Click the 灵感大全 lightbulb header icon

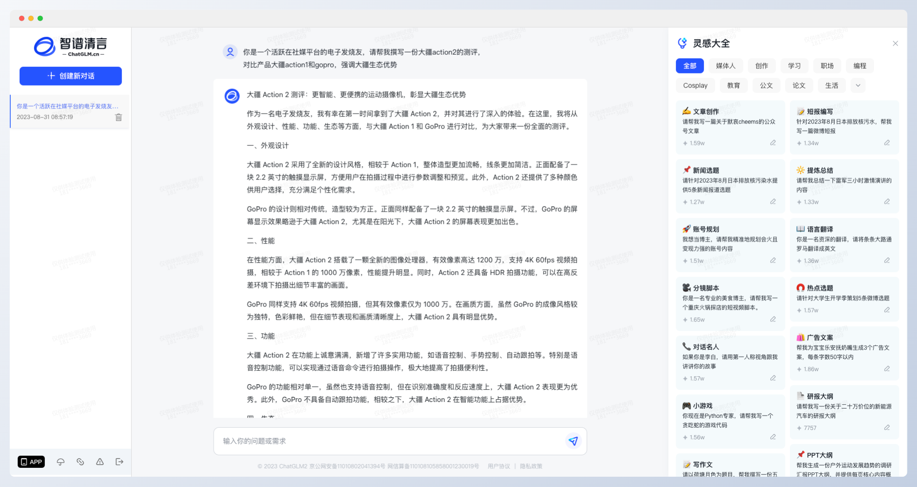click(x=682, y=43)
